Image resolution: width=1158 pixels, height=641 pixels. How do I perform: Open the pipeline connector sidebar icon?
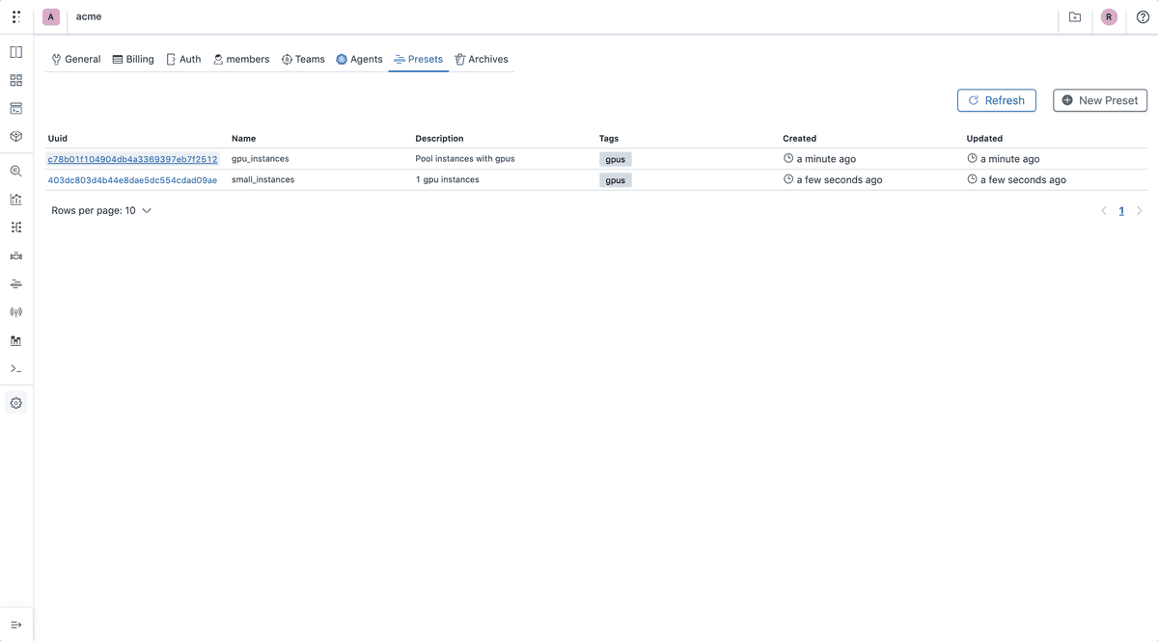click(x=16, y=255)
